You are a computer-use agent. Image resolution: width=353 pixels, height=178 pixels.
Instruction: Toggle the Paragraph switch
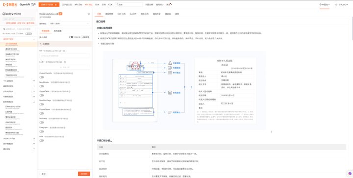(x=42, y=131)
